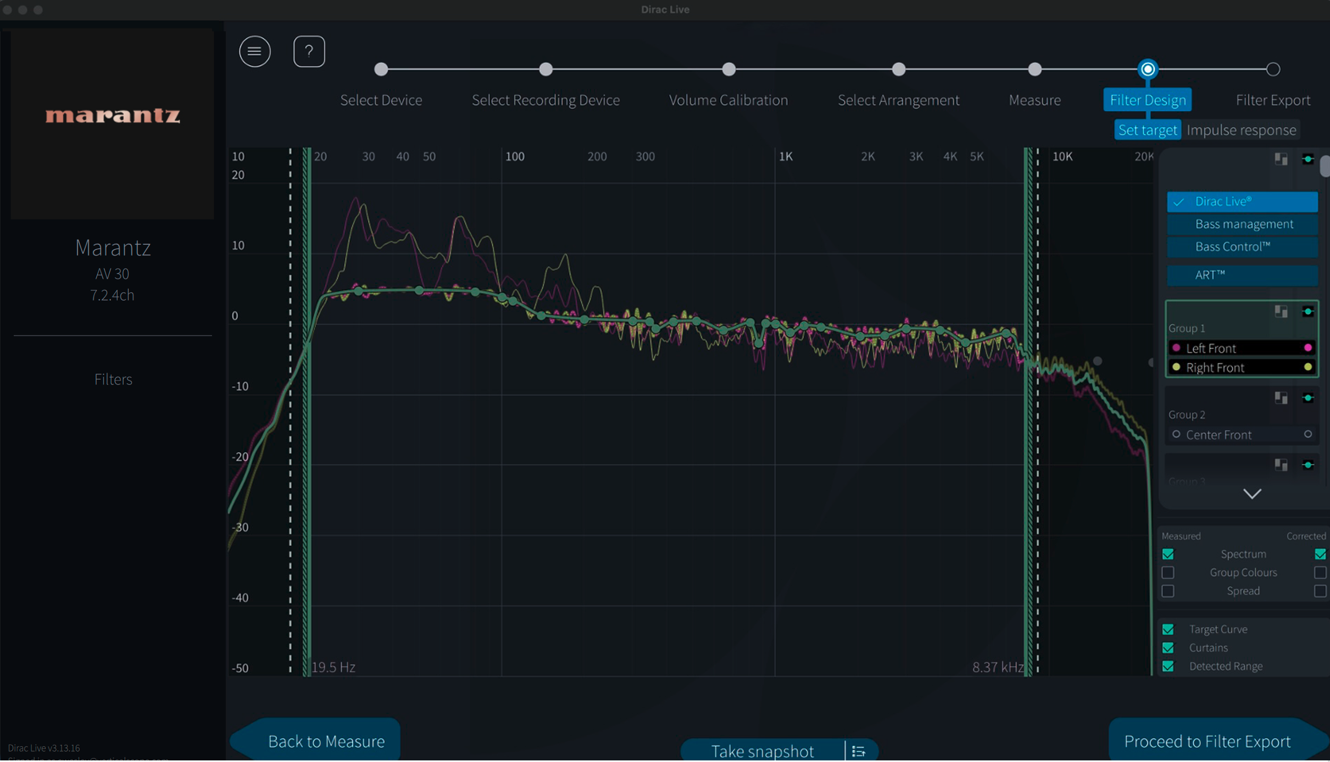The image size is (1330, 762).
Task: Open the hamburger menu icon
Action: [254, 52]
